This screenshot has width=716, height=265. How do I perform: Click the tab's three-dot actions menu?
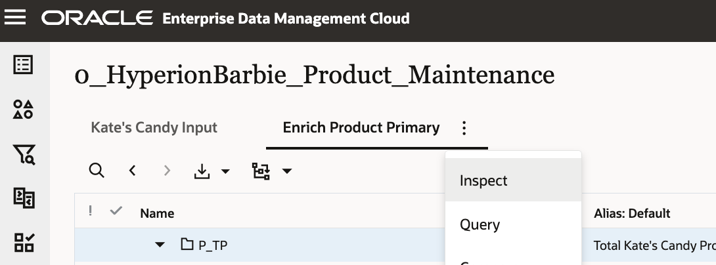pos(464,128)
